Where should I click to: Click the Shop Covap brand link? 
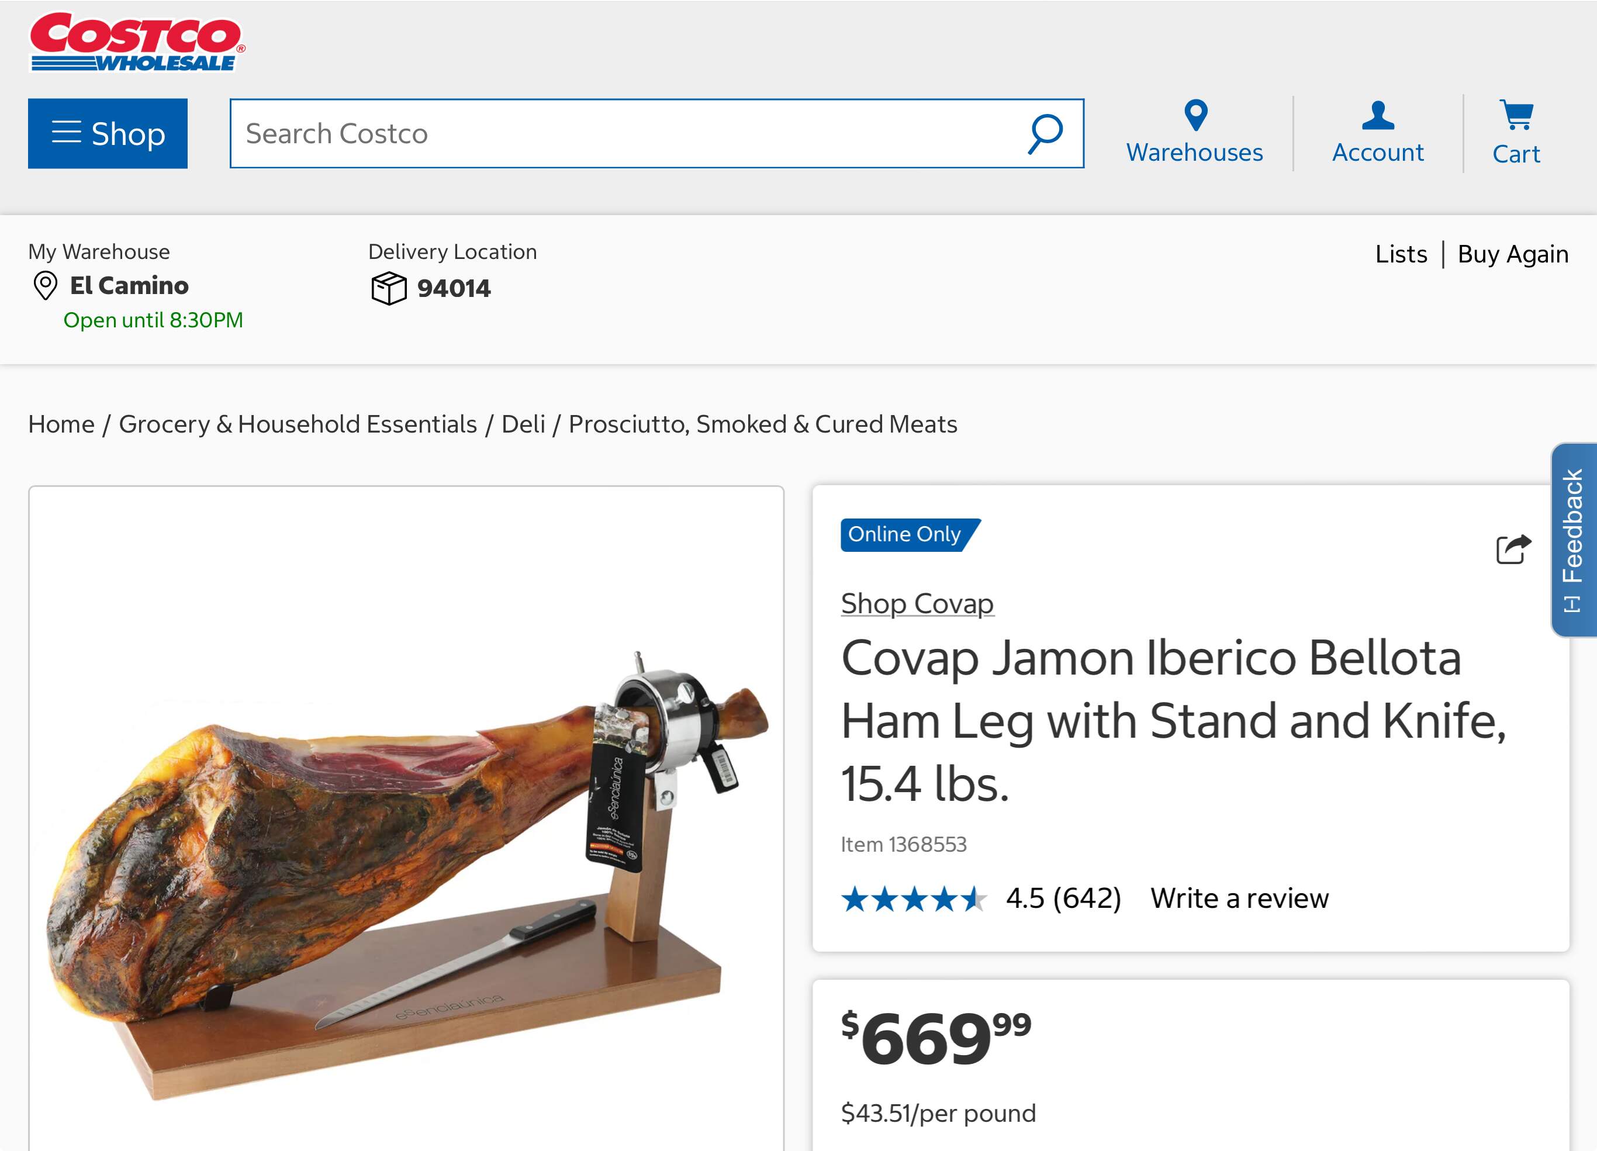click(x=917, y=604)
